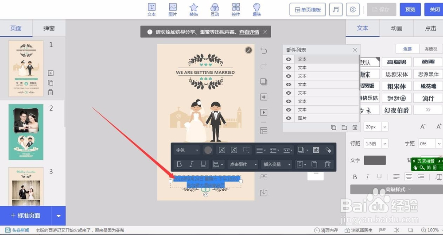The image size is (443, 235).
Task: Open 单页模板 single-page templates
Action: (x=308, y=10)
